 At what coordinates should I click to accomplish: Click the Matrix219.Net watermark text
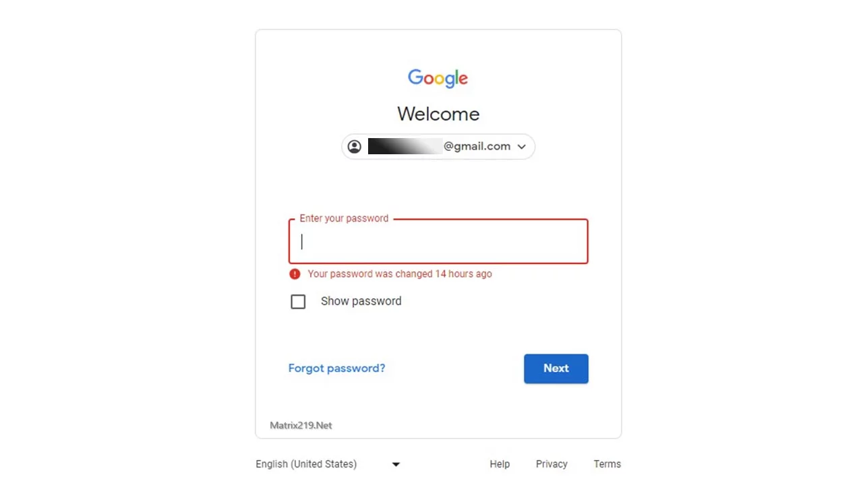(x=301, y=425)
